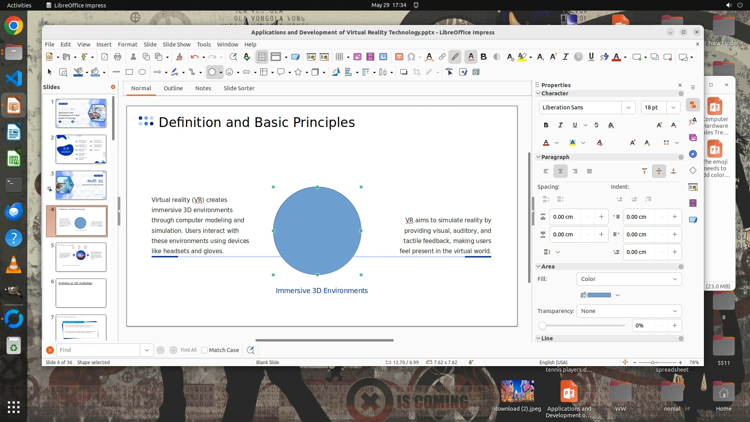
Task: Enable the Match Case checkbox
Action: (x=204, y=350)
